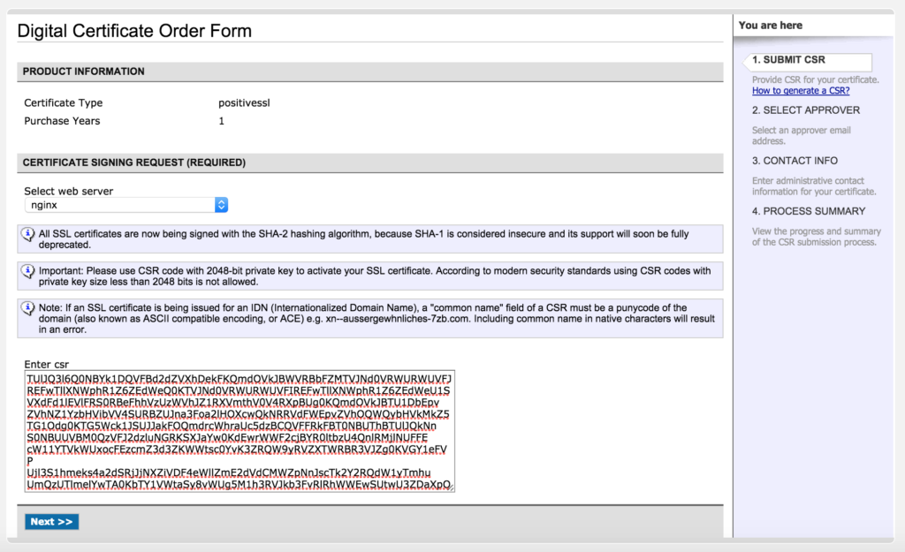Click the Digital Certificate Order Form heading
This screenshot has width=905, height=552.
[x=134, y=31]
